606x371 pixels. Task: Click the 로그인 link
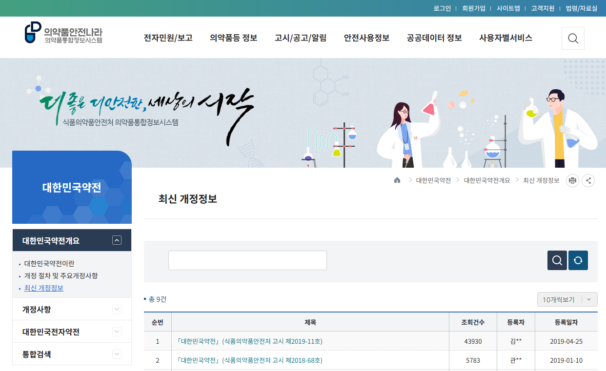(442, 8)
